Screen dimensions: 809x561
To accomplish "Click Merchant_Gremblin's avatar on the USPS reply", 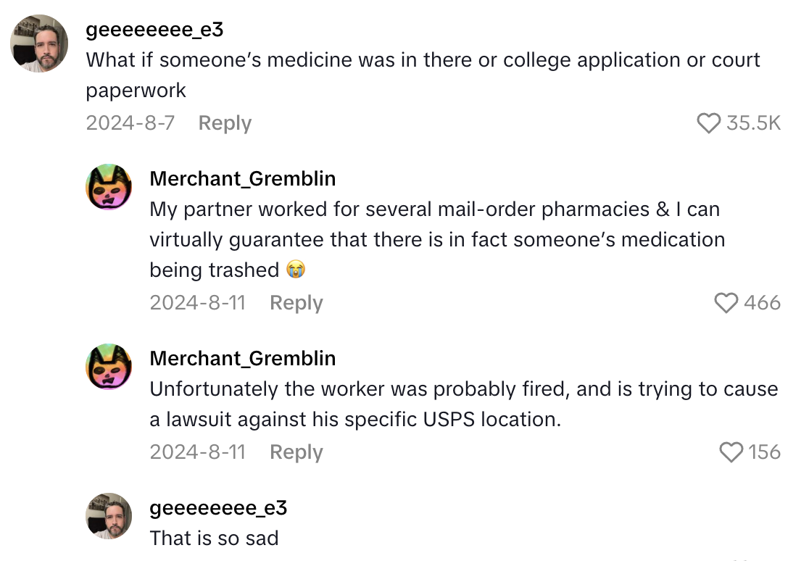I will tap(109, 367).
